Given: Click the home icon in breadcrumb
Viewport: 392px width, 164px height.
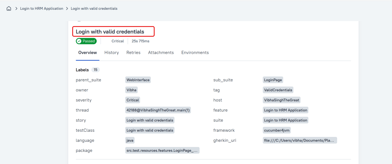Looking at the screenshot, I should coord(9,8).
